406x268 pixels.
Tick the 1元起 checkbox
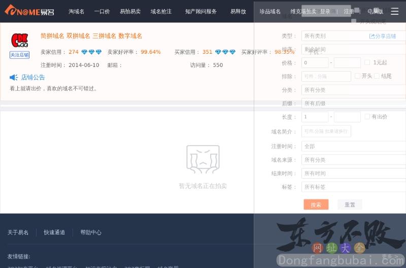coord(367,62)
